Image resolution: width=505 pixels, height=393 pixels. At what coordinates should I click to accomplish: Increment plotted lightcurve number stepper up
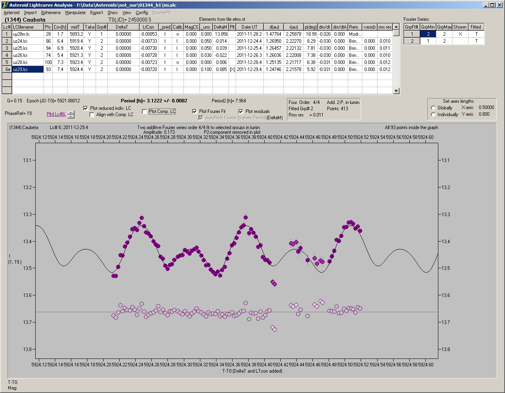coord(71,113)
